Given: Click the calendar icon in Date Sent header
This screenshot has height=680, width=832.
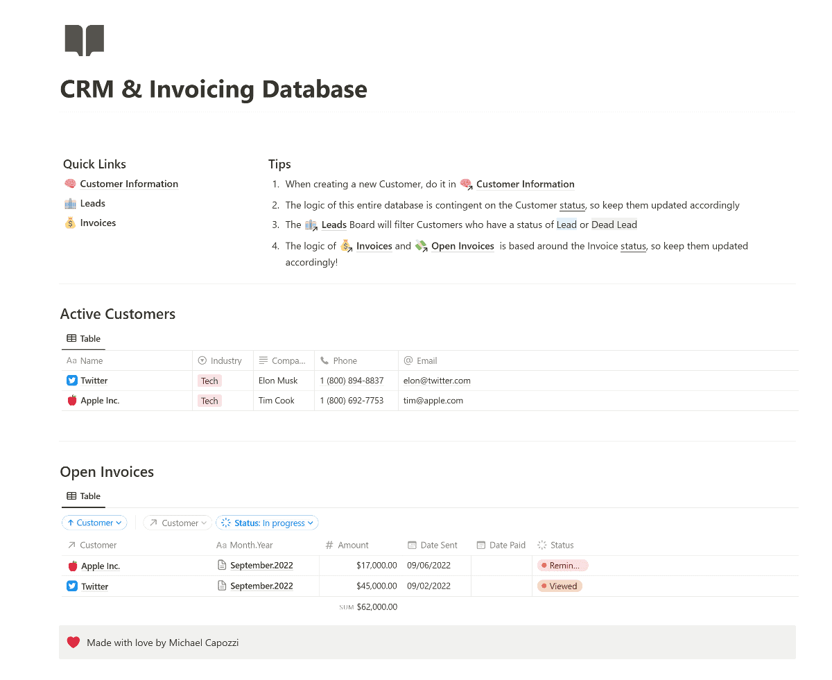Looking at the screenshot, I should (412, 545).
